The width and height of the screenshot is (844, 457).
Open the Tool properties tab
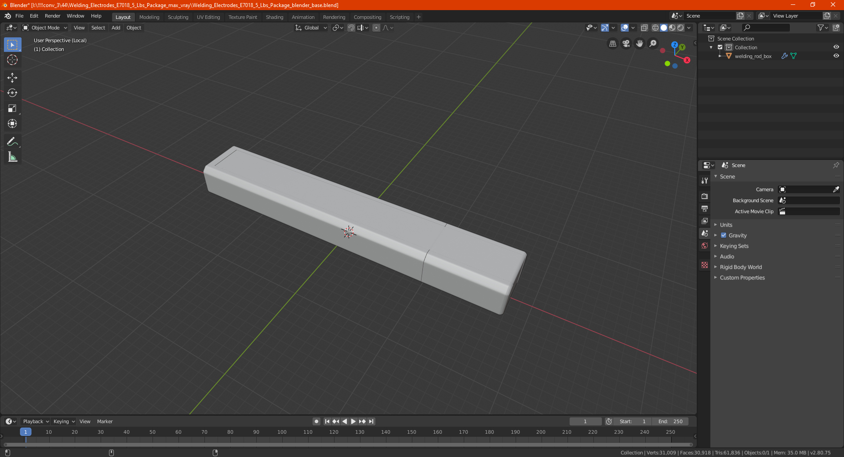click(705, 181)
